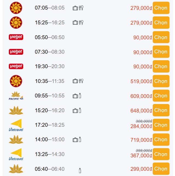175x176 pixels.
Task: Click Bamboo Airways logo on 07:05 flight
Action: click(16, 8)
